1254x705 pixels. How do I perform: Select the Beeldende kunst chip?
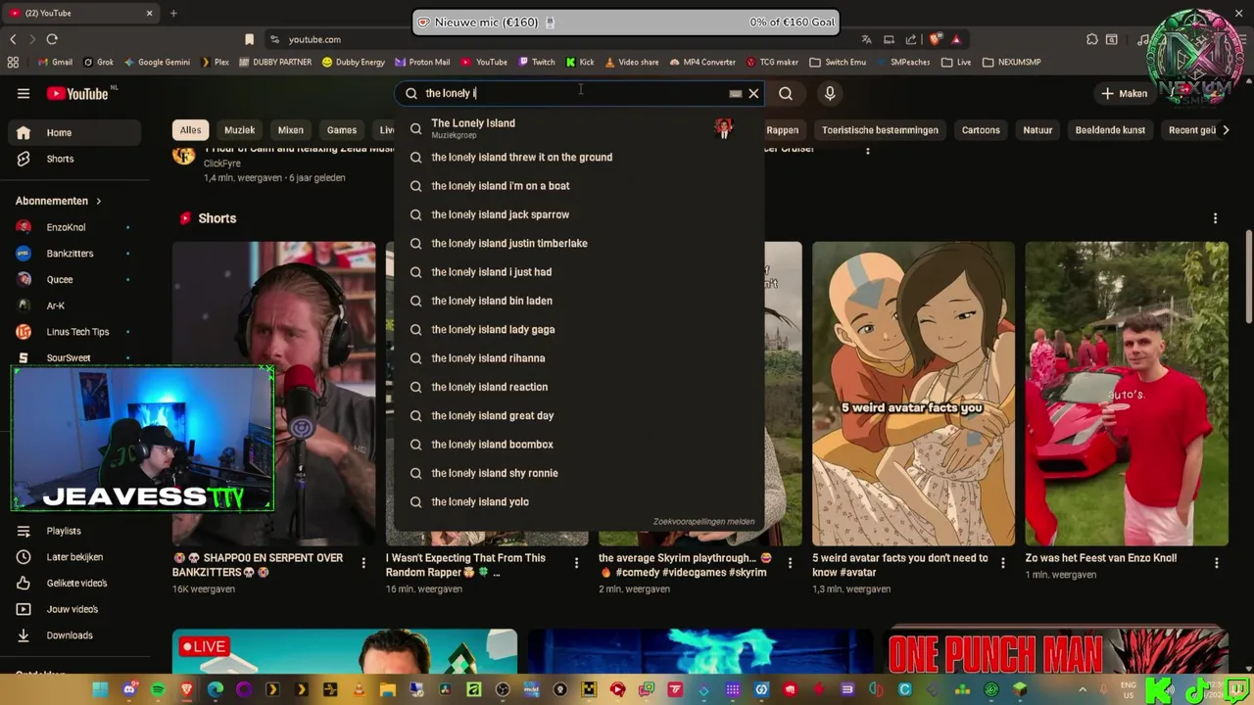1110,129
